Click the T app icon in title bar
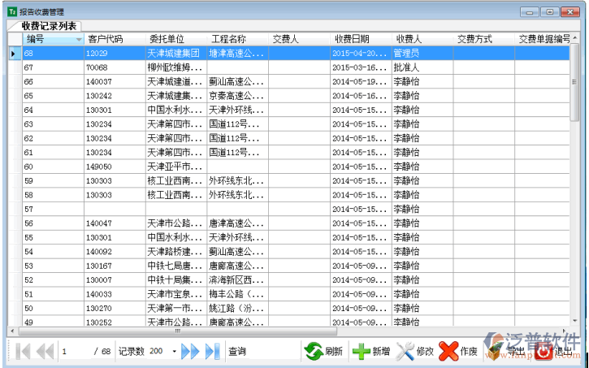Screen dimensions: 589x368 coord(12,11)
